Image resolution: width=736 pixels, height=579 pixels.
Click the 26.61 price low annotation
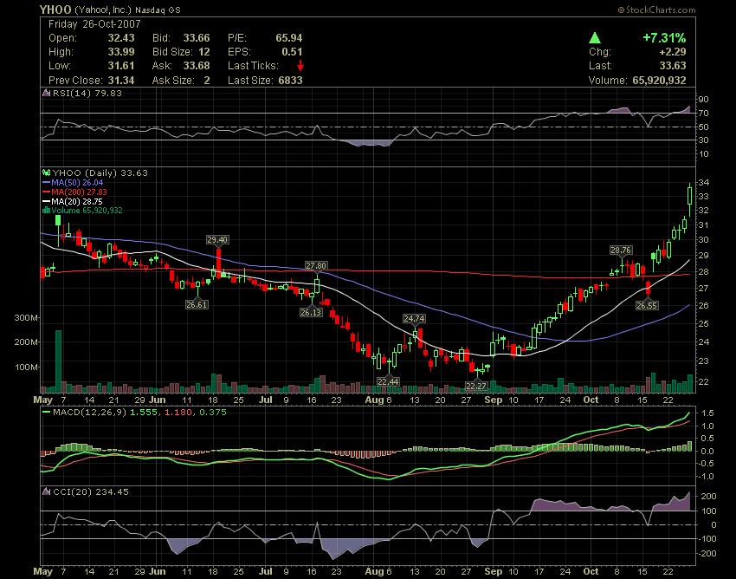pyautogui.click(x=197, y=304)
